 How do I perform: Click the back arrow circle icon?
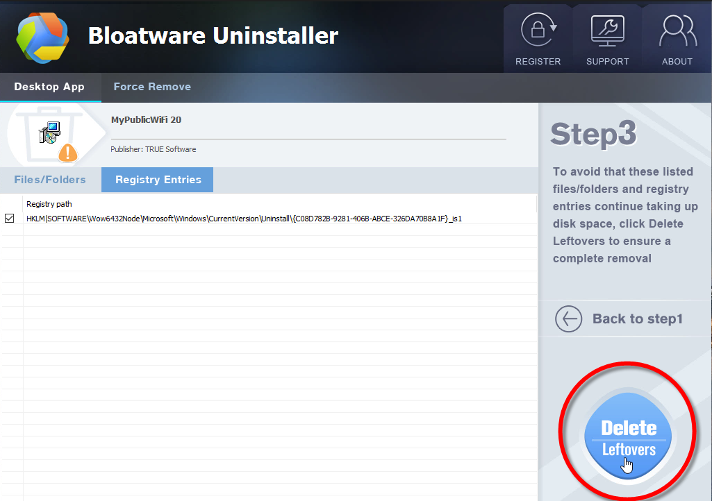point(568,319)
